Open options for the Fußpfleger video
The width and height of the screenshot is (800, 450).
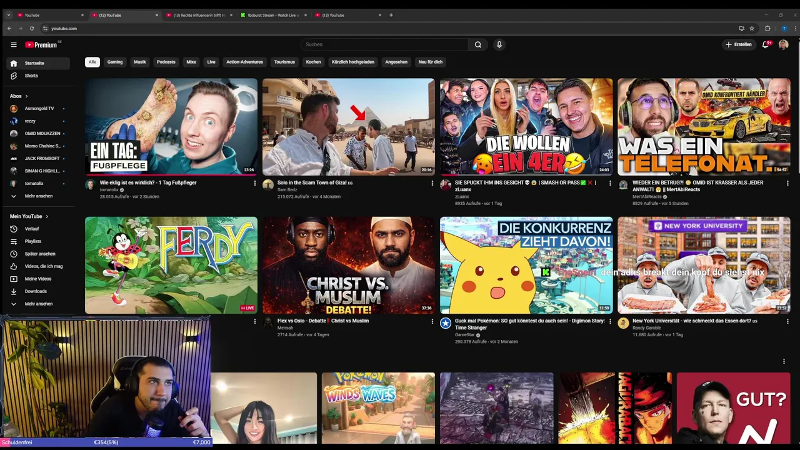pos(254,183)
